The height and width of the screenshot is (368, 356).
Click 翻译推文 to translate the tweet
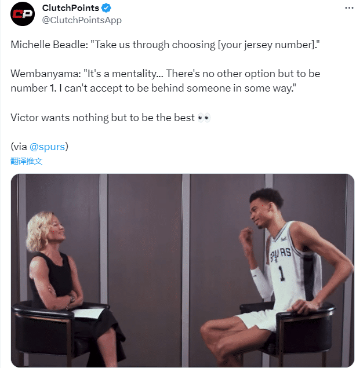(x=26, y=161)
